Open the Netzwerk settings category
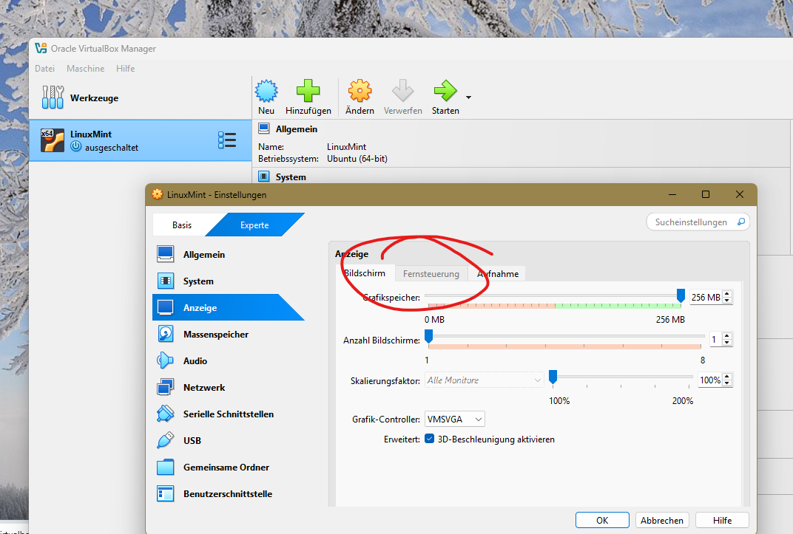Screen dimensions: 793x534 (228, 388)
